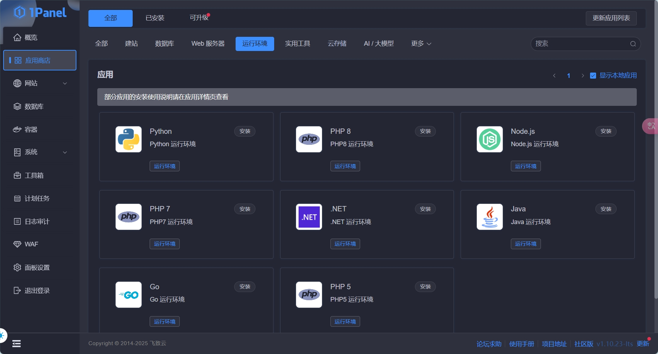
Task: Open the container (容器) sidebar icon
Action: point(17,130)
